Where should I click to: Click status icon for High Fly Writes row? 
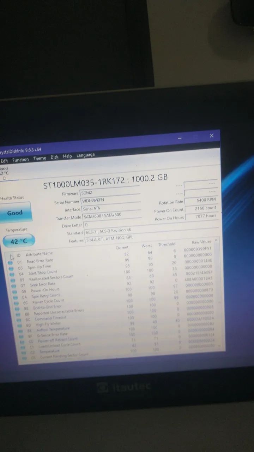[x=20, y=326]
